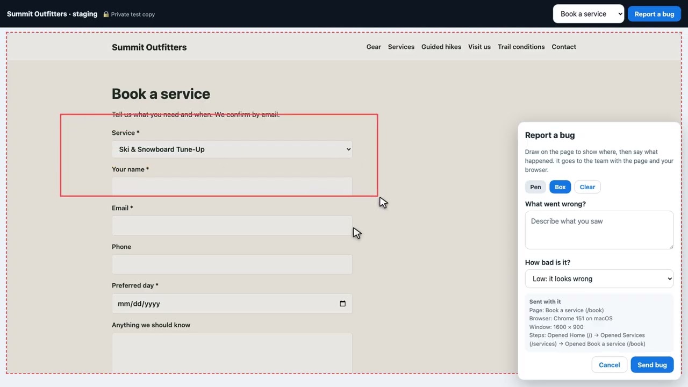Click the 'Book a service' page heading
The height and width of the screenshot is (387, 688).
[x=161, y=94]
